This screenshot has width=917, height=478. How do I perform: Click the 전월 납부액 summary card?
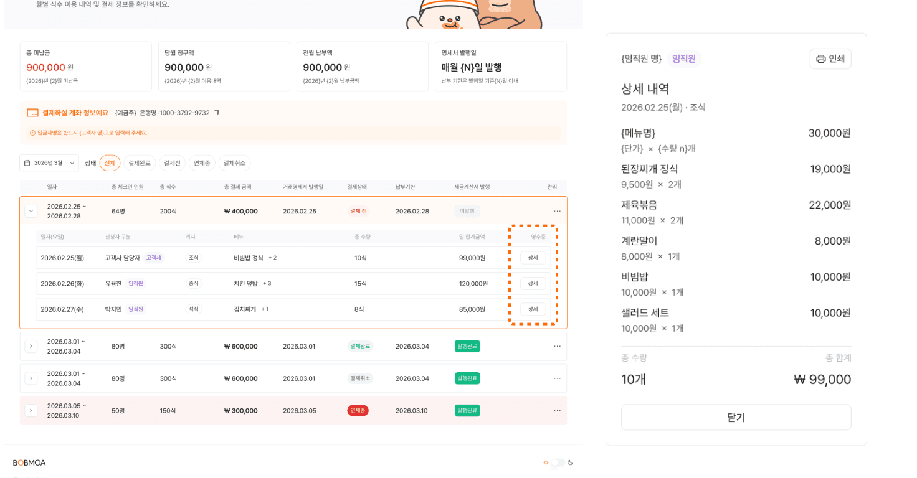[x=363, y=67]
